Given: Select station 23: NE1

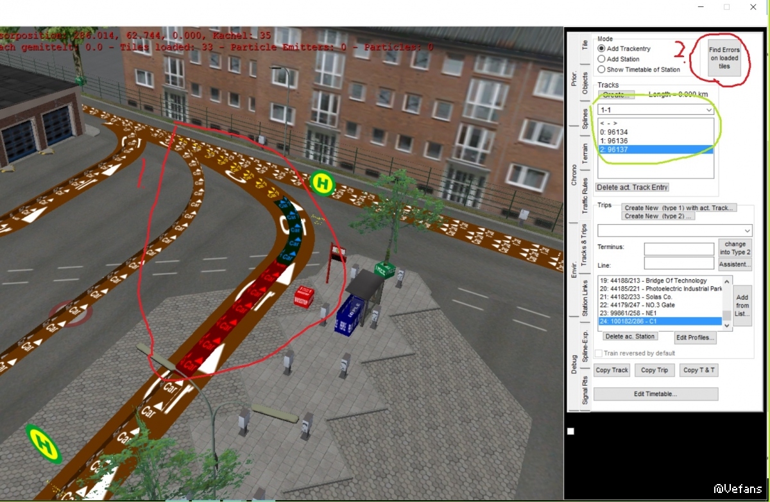Looking at the screenshot, I should pos(660,313).
